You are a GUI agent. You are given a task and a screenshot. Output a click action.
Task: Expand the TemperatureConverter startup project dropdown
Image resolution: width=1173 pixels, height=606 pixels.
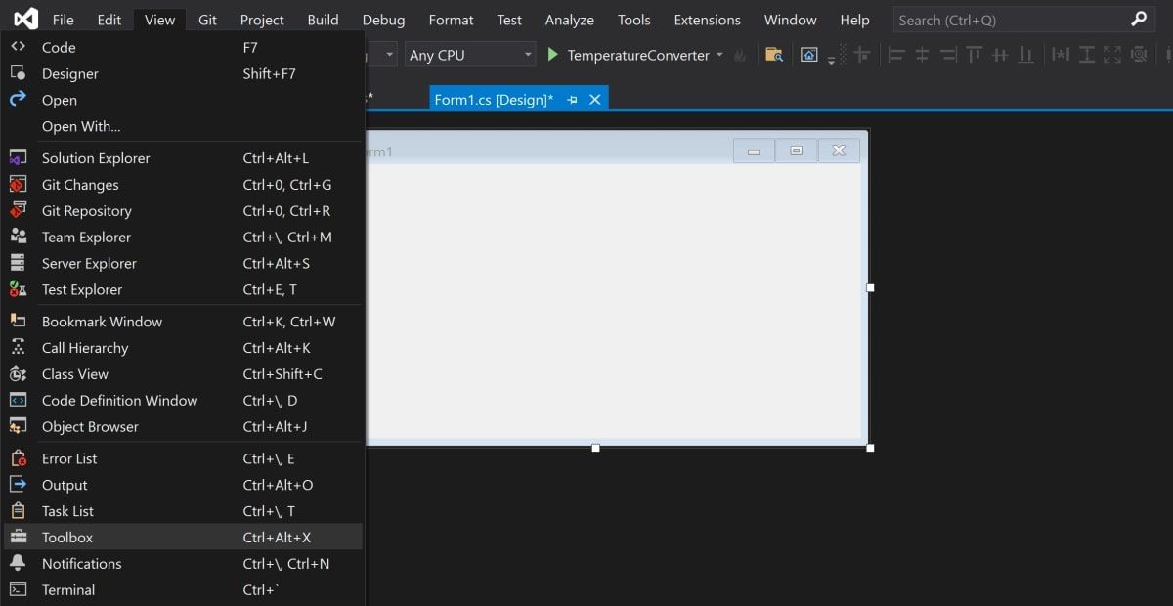(720, 56)
